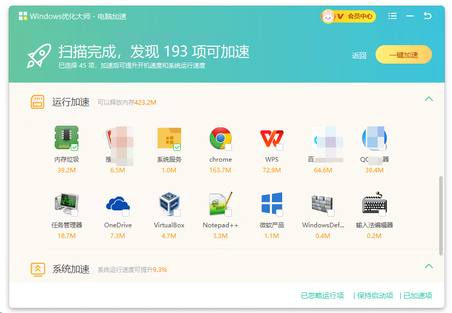
Task: Select the WPS icon
Action: pyautogui.click(x=272, y=139)
